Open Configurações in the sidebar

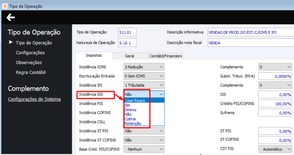(30, 53)
